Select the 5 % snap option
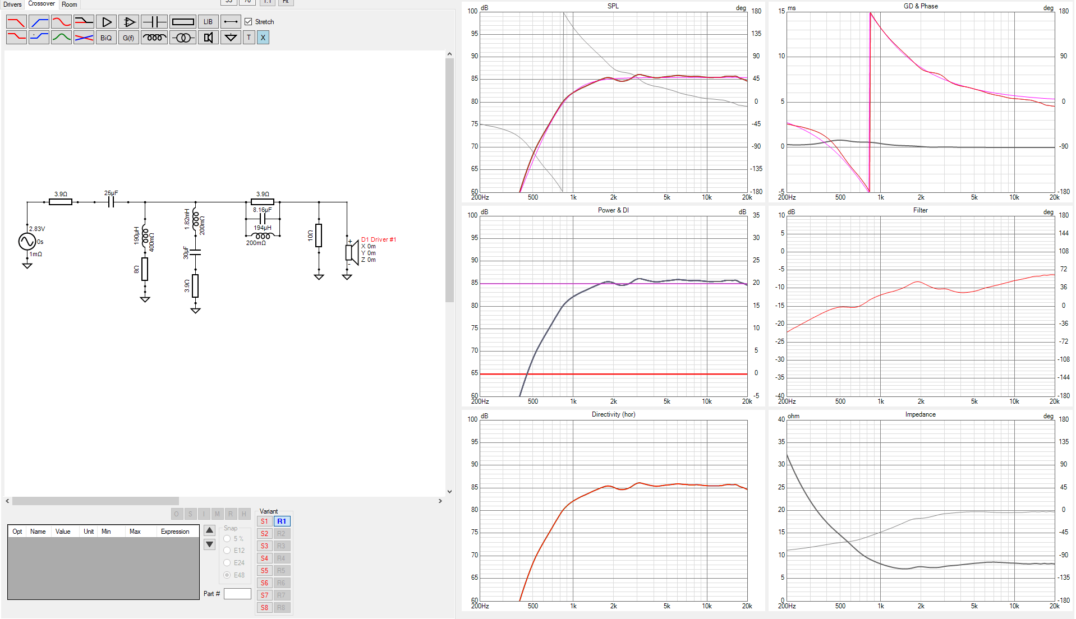 coord(227,539)
